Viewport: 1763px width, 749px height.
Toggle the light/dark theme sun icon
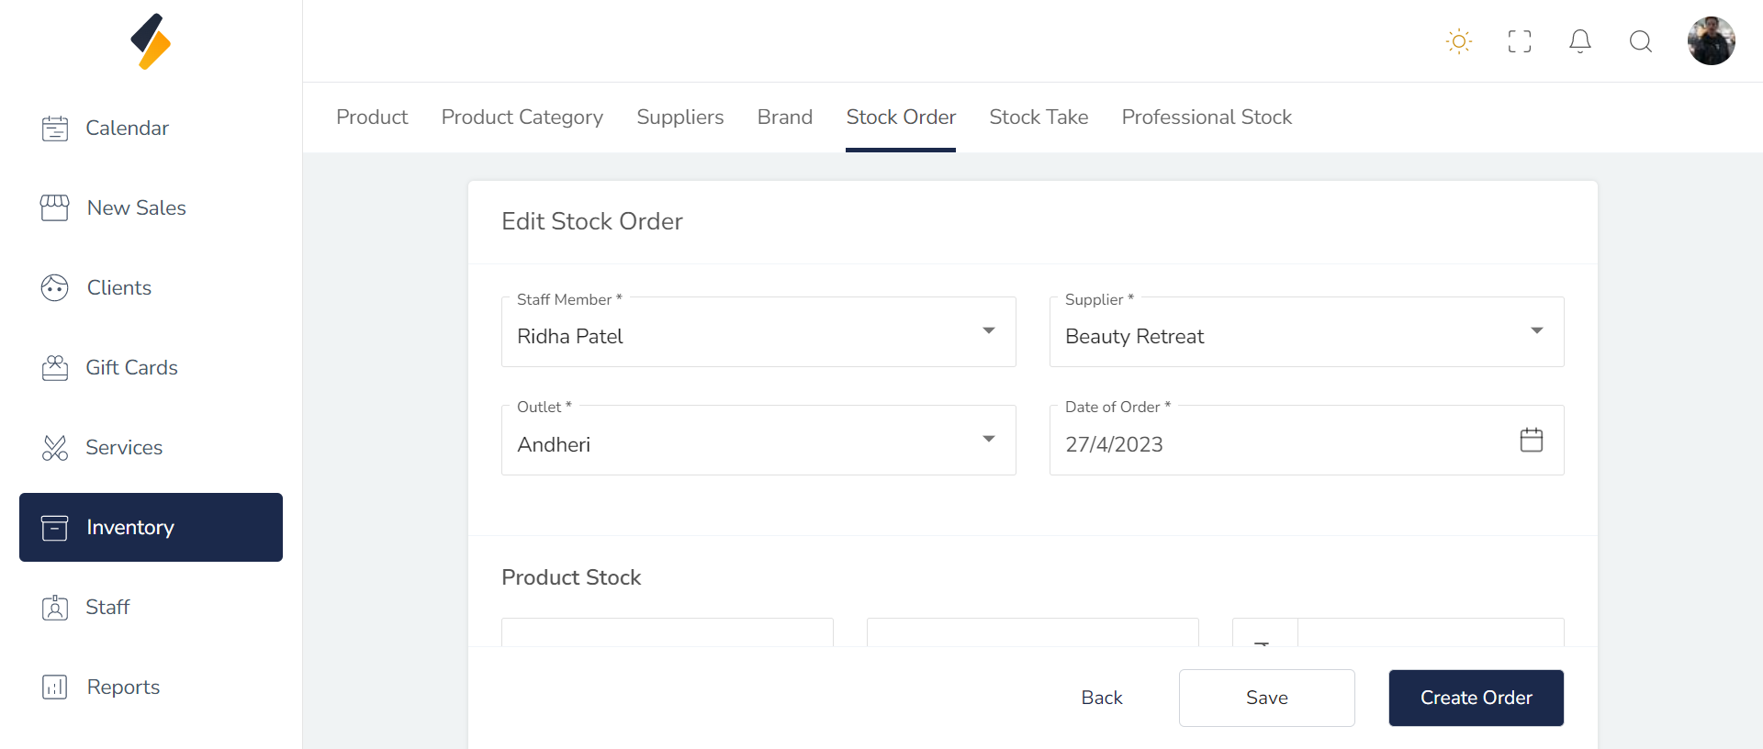pyautogui.click(x=1458, y=41)
